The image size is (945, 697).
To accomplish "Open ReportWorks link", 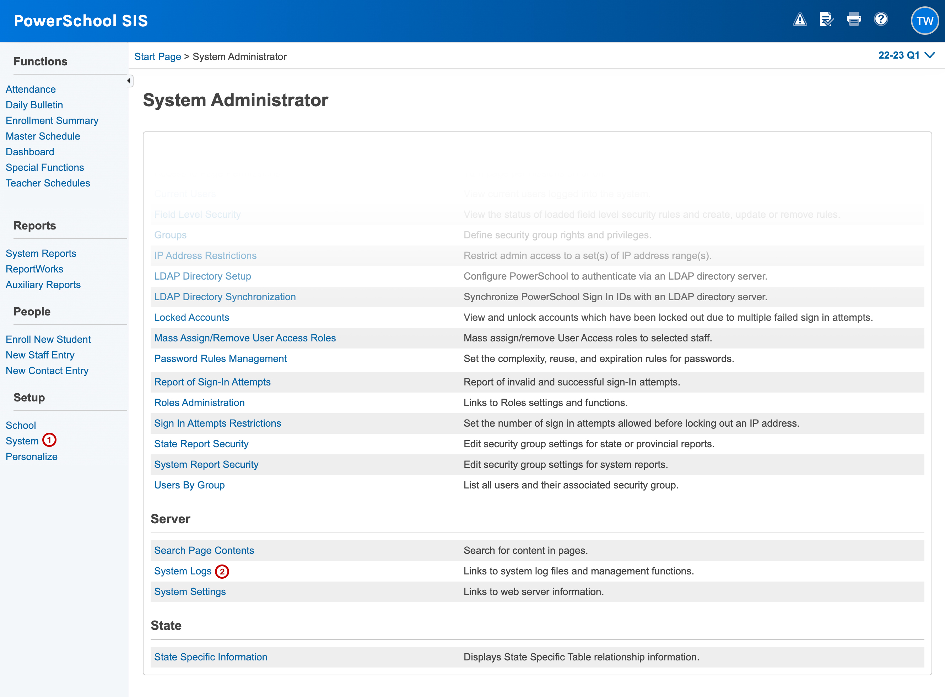I will tap(34, 269).
